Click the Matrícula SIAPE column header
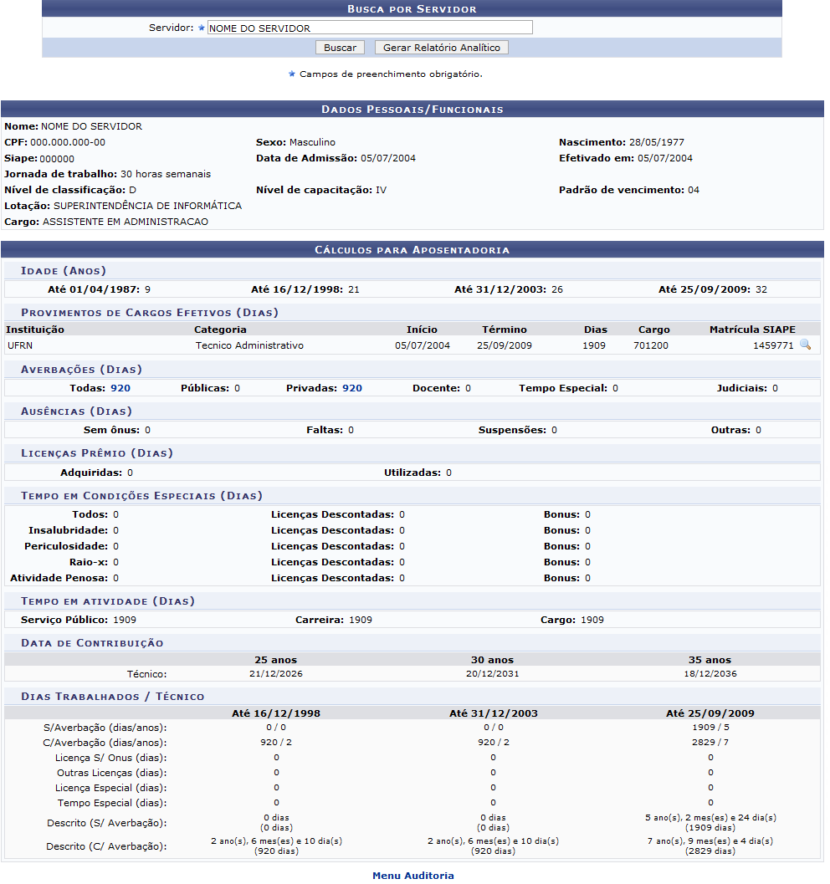 coord(752,330)
